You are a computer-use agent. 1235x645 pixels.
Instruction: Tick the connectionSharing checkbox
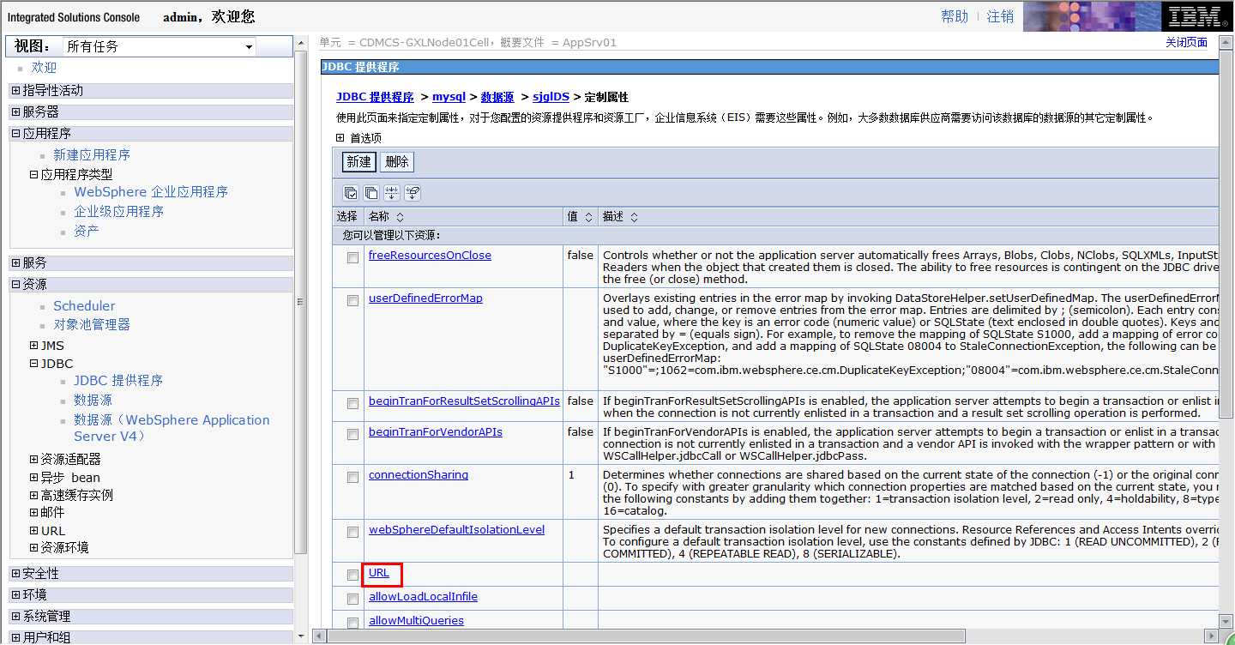click(352, 477)
